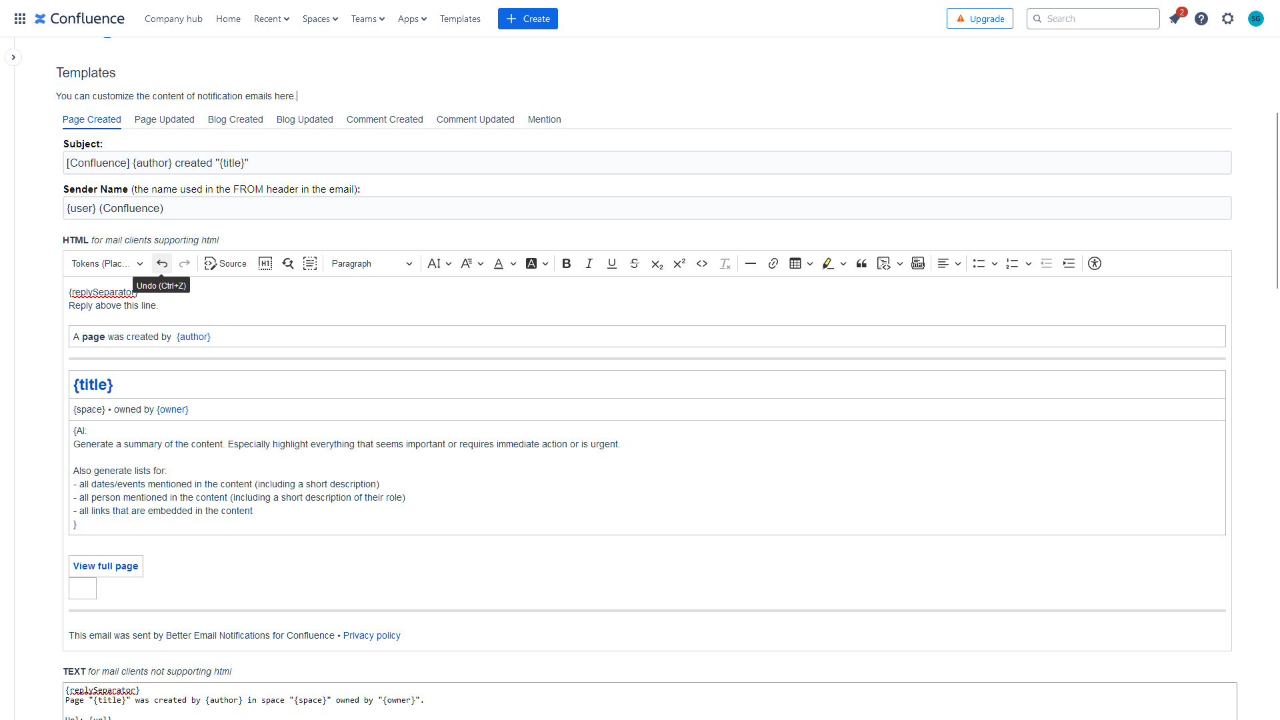This screenshot has width=1280, height=720.
Task: Expand the left sidebar chevron
Action: pos(13,57)
